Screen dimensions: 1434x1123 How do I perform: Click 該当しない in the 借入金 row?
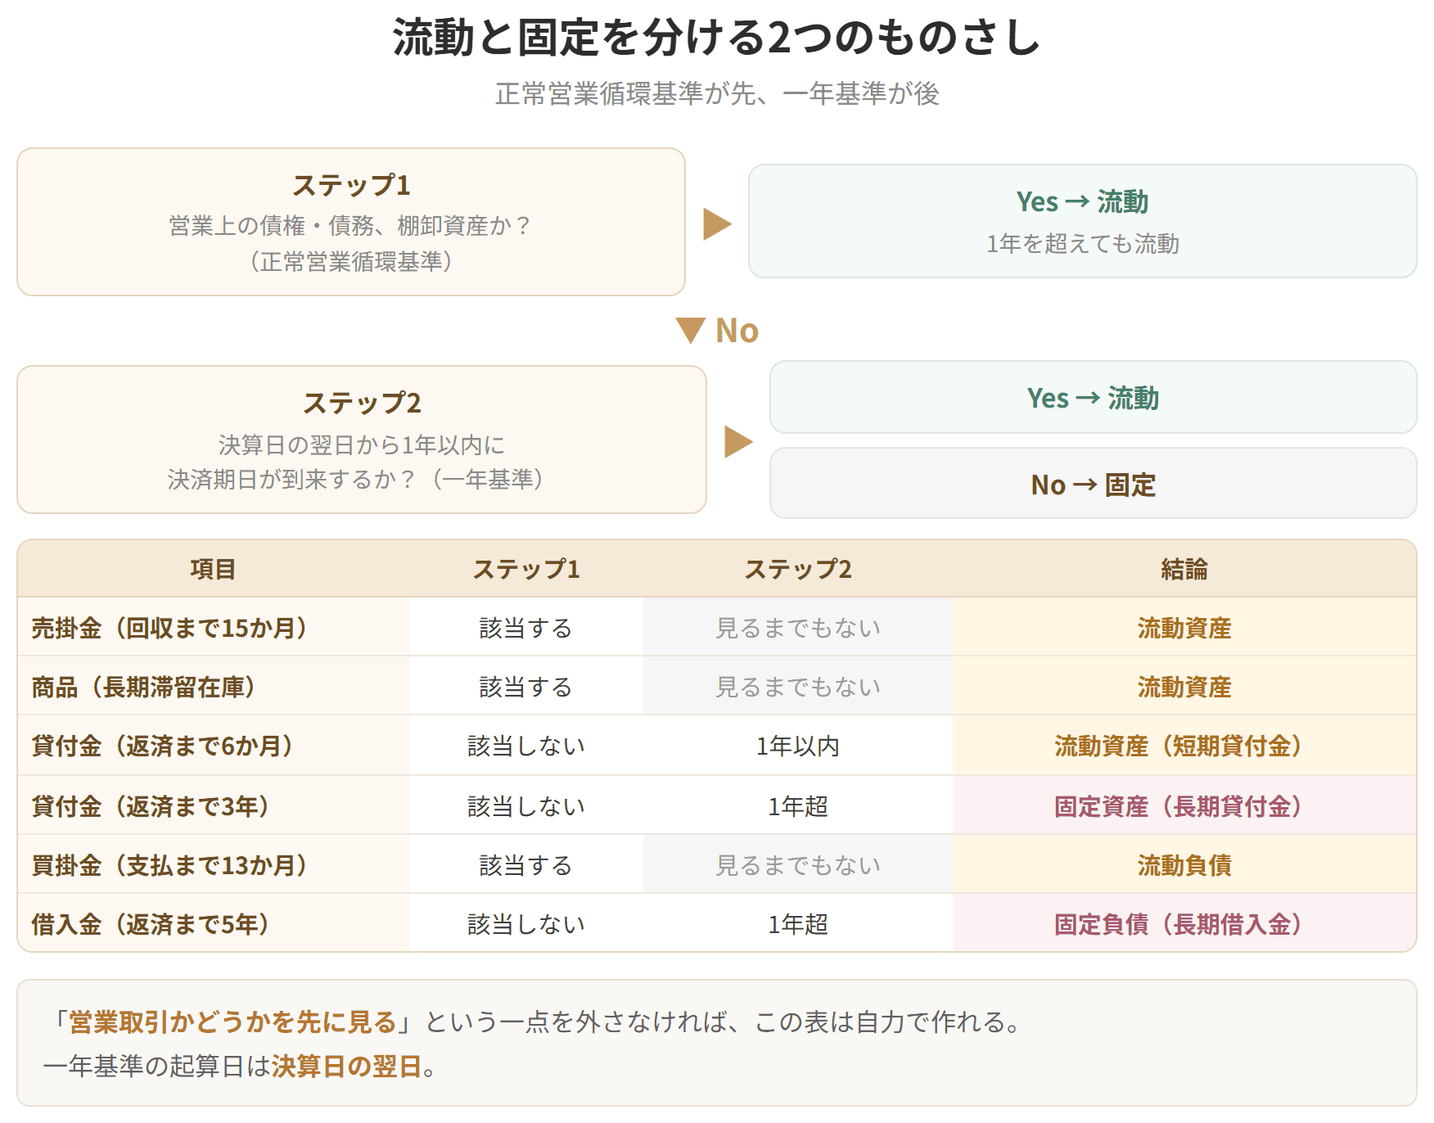(x=526, y=924)
